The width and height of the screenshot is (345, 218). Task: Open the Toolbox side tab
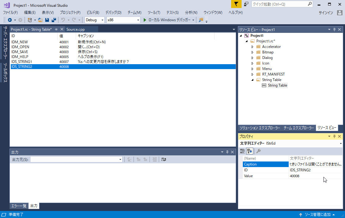click(5, 72)
